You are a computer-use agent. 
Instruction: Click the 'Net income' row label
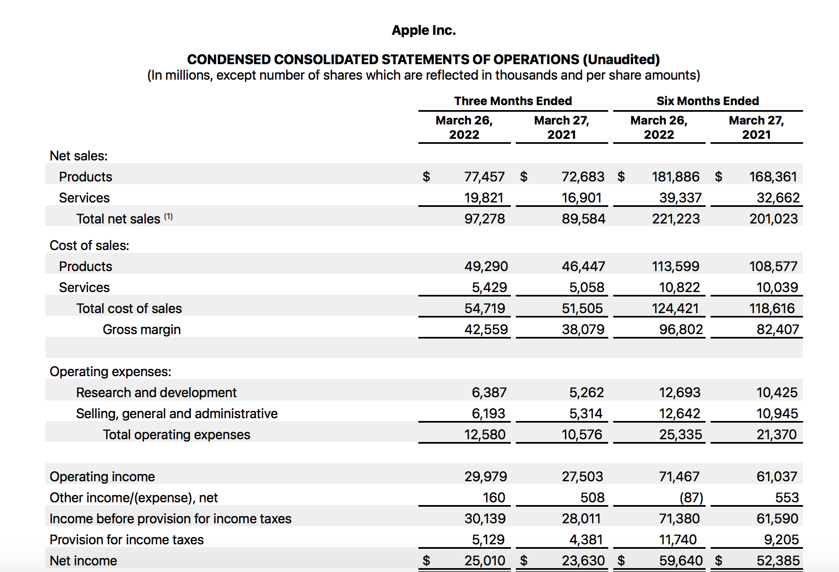click(83, 561)
